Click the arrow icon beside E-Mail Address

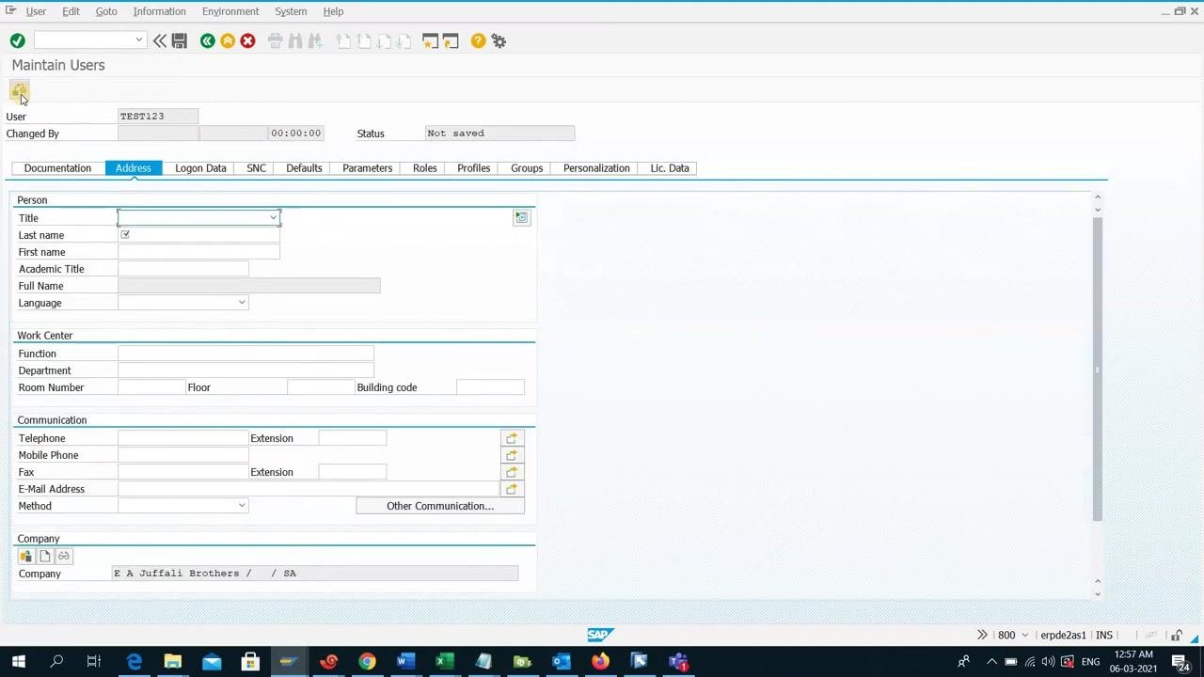[x=512, y=489]
